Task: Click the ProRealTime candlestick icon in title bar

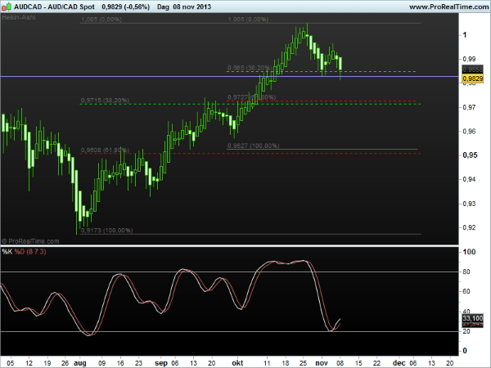Action: (7, 7)
